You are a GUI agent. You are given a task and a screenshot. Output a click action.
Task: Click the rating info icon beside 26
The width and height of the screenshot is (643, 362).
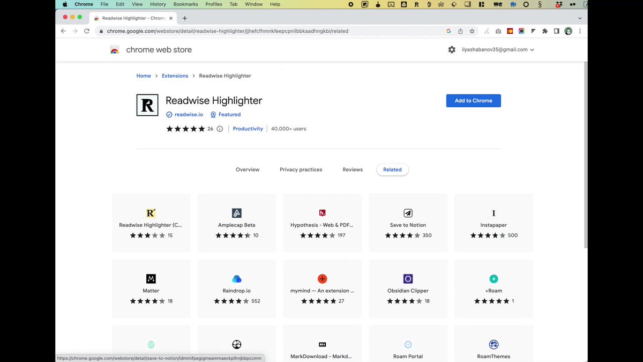coord(220,129)
